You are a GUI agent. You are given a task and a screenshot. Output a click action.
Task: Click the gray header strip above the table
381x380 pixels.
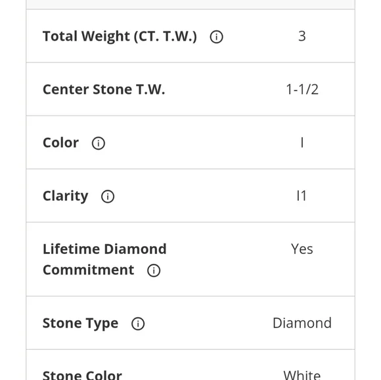coord(190,5)
